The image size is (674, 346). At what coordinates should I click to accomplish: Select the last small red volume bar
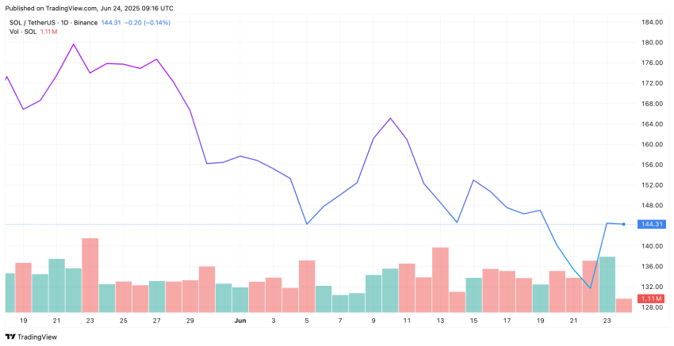[x=624, y=305]
